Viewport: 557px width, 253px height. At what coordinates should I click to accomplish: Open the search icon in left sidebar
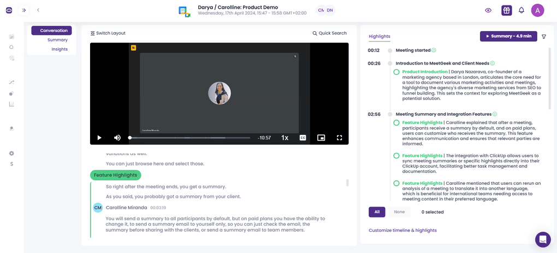11,47
